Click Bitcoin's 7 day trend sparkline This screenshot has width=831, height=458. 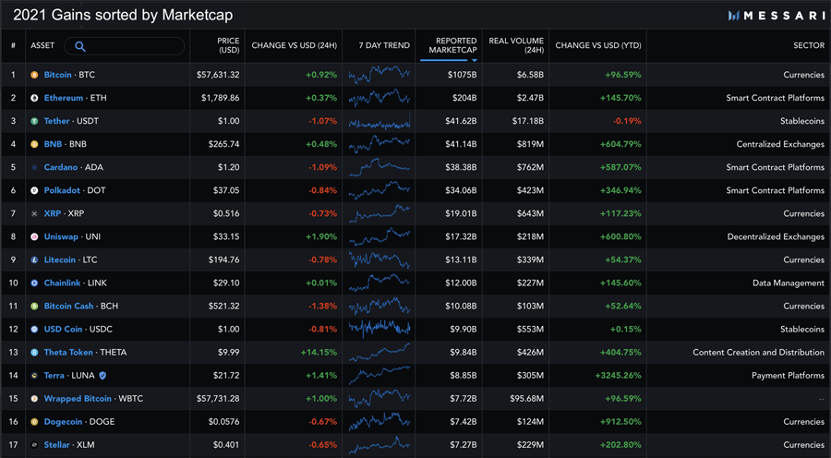pyautogui.click(x=379, y=75)
